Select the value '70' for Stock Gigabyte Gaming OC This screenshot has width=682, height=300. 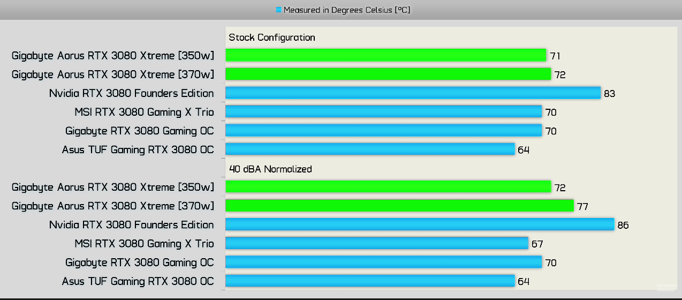click(x=551, y=131)
